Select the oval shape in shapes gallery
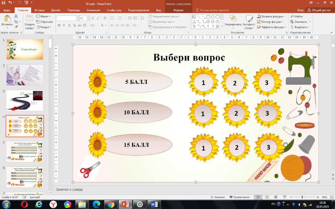This screenshot has width=335, height=209. pyautogui.click(x=213, y=17)
